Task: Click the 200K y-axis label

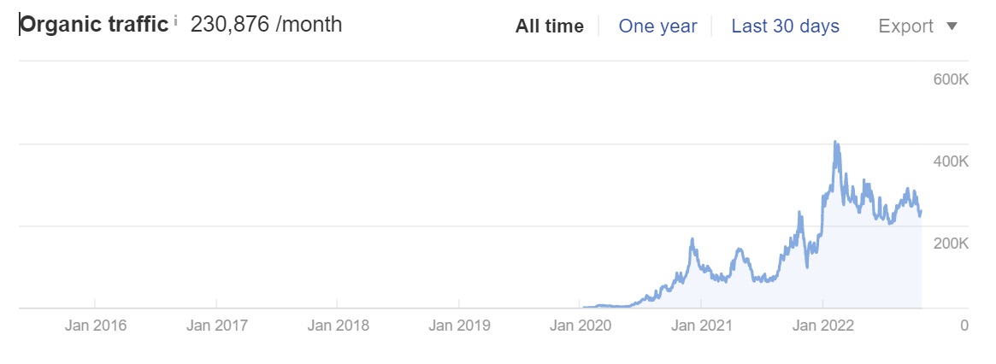Action: [949, 244]
